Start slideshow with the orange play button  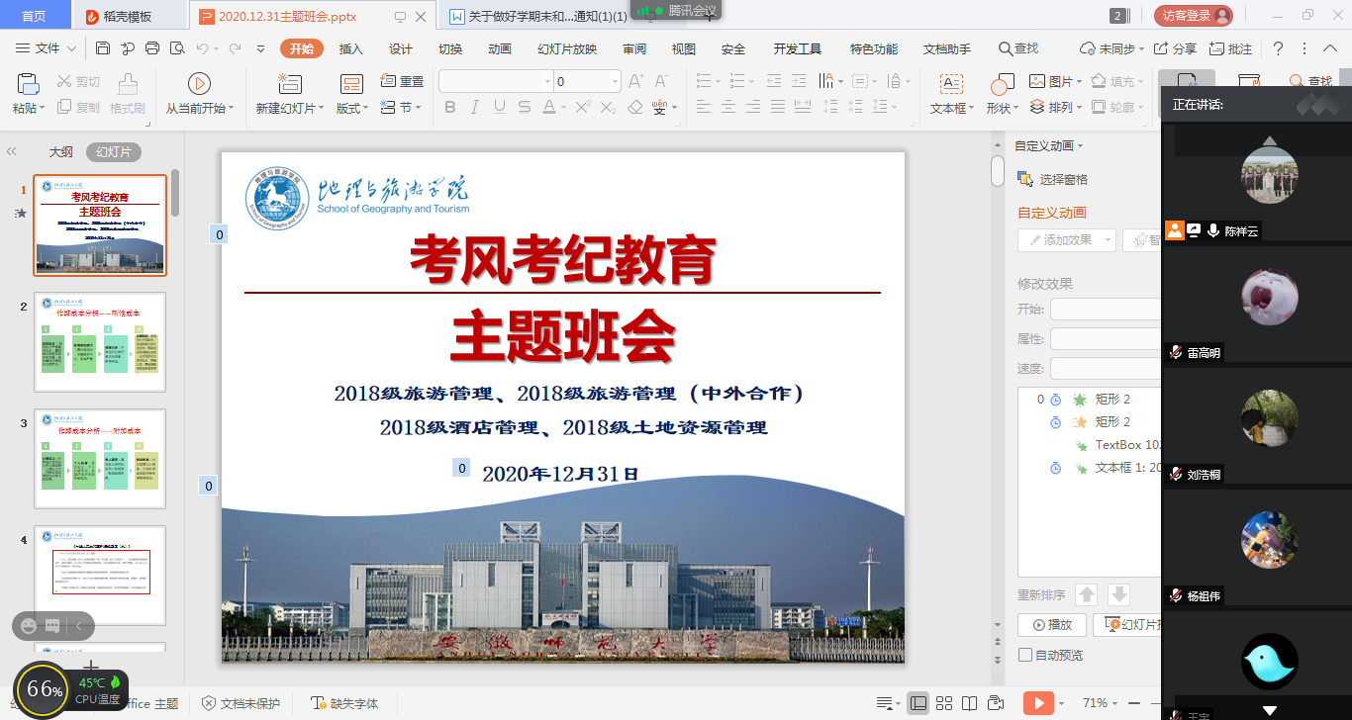[1037, 703]
